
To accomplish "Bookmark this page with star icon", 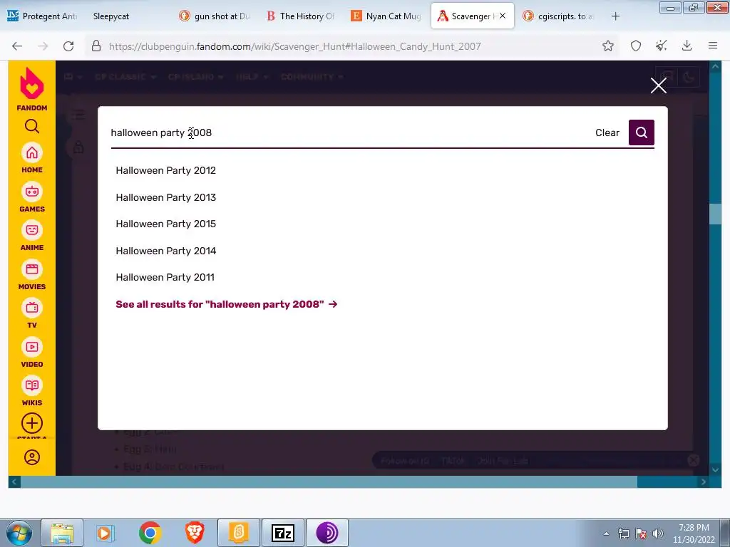I will click(x=607, y=46).
